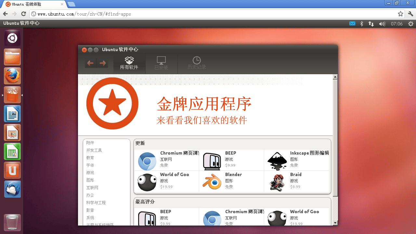Image resolution: width=416 pixels, height=234 pixels.
Task: Launch LibreOffice Writer from the dock
Action: (x=12, y=114)
